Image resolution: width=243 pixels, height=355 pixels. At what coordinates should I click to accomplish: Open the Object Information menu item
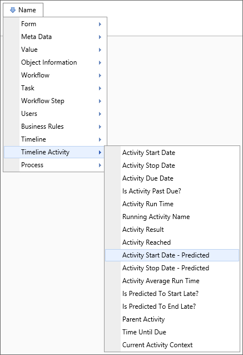click(55, 62)
